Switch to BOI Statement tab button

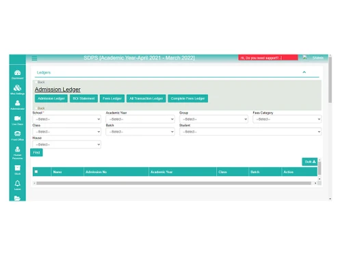coord(83,98)
